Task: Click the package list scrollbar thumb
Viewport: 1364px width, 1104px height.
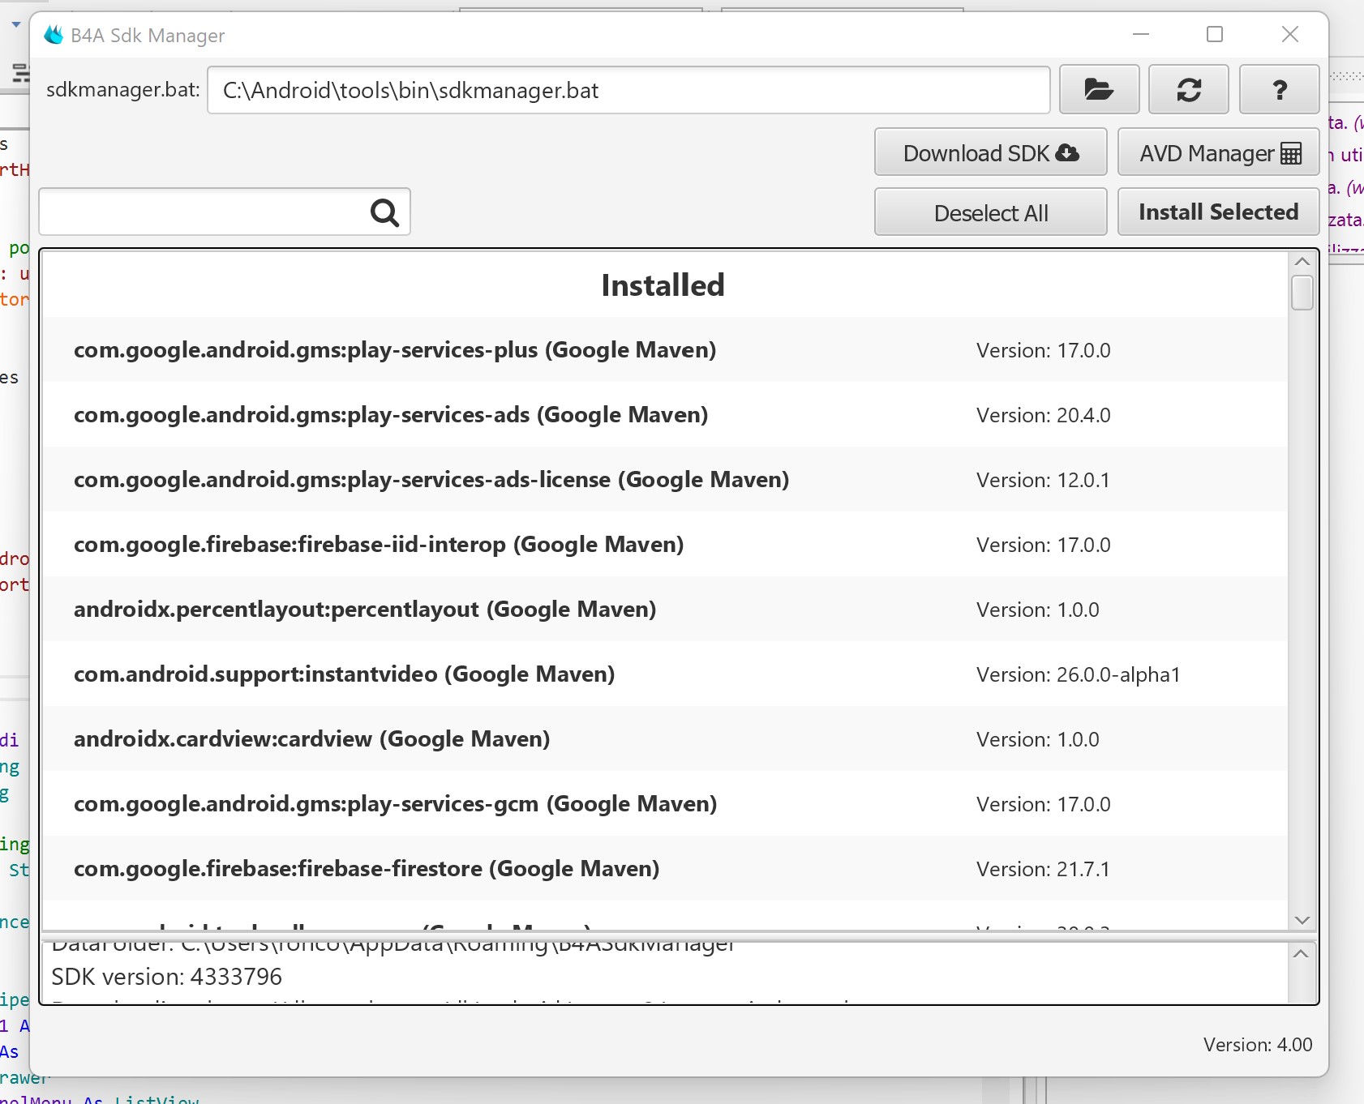Action: tap(1302, 293)
